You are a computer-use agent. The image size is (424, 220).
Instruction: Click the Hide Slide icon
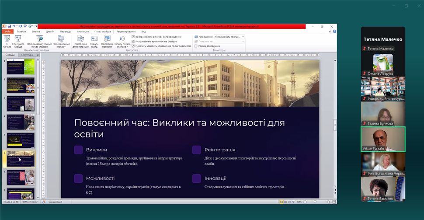[x=94, y=41]
